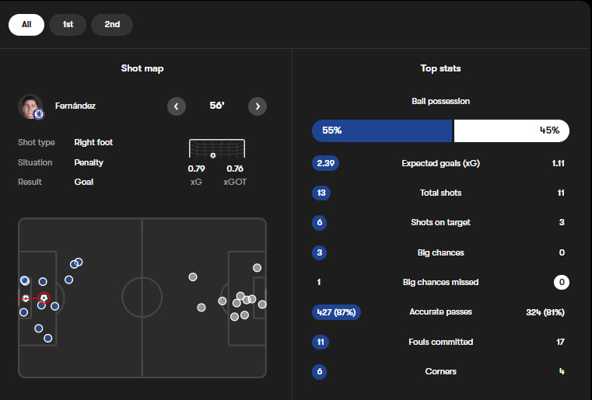Viewport: 592px width, 400px height.
Task: Click the Top stats heading
Action: click(440, 68)
